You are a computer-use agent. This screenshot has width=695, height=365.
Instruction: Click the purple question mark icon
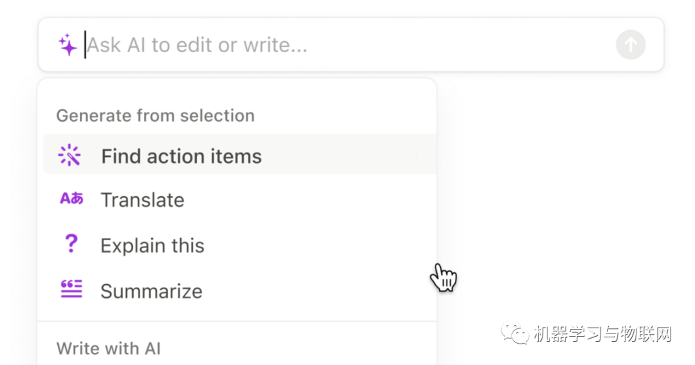[x=71, y=244]
